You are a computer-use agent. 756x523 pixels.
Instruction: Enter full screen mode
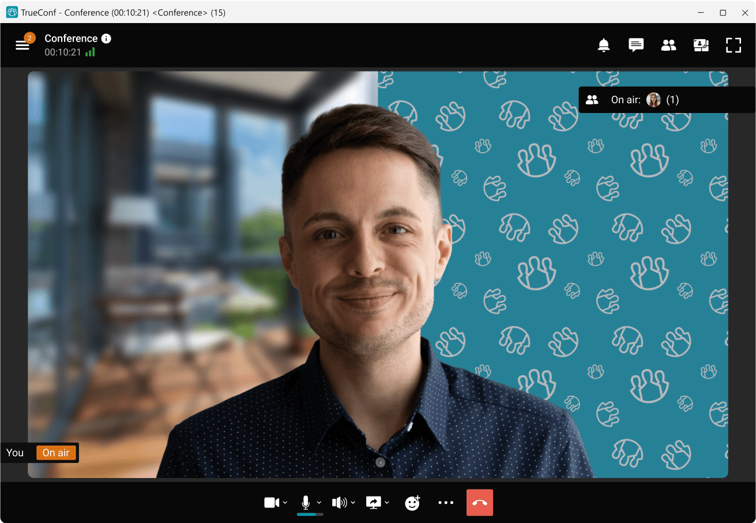[733, 45]
